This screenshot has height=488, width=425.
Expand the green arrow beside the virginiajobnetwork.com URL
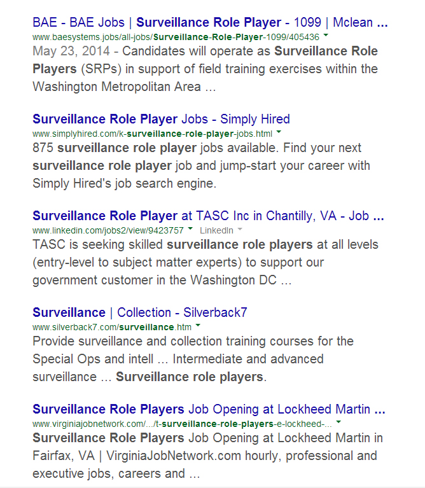338,422
